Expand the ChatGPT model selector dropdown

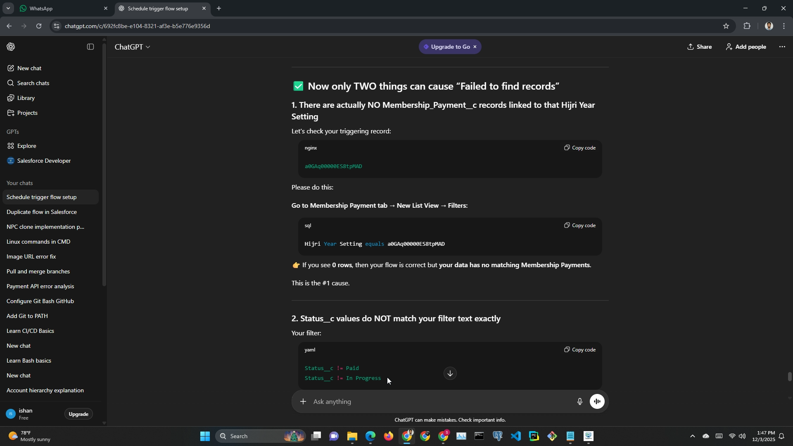132,47
